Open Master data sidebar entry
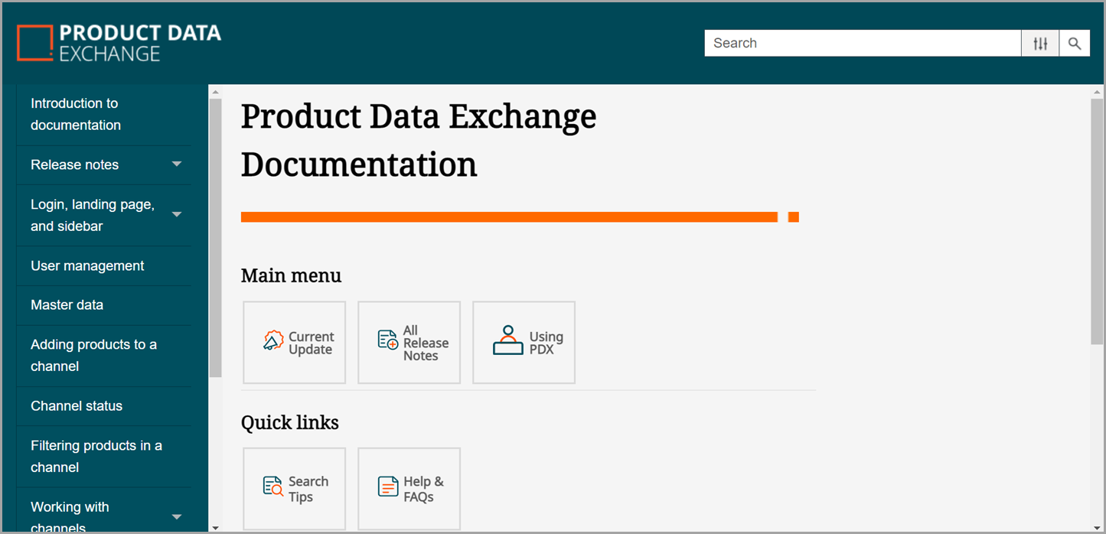Image resolution: width=1106 pixels, height=534 pixels. pos(67,304)
